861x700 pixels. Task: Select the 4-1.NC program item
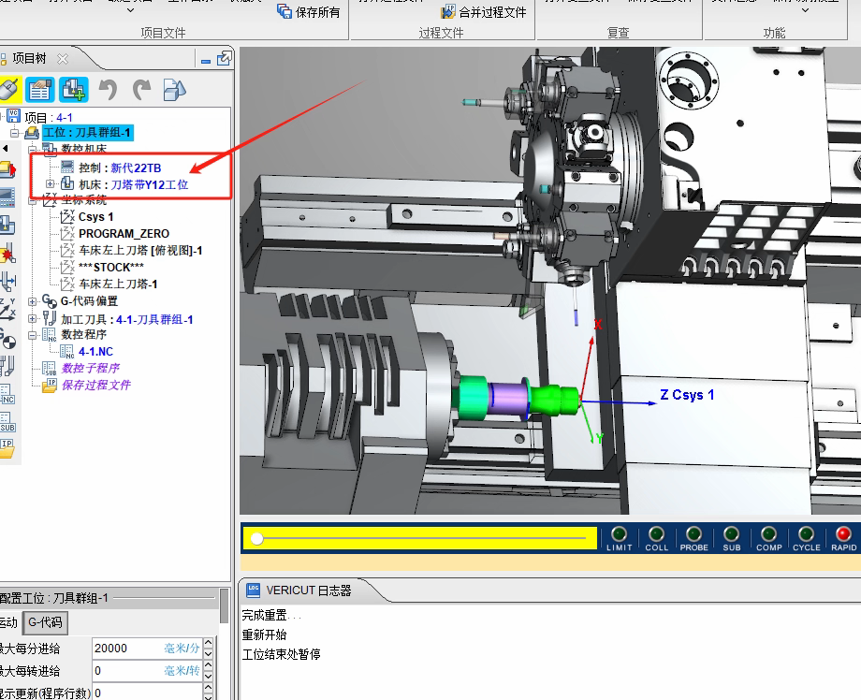click(x=95, y=351)
